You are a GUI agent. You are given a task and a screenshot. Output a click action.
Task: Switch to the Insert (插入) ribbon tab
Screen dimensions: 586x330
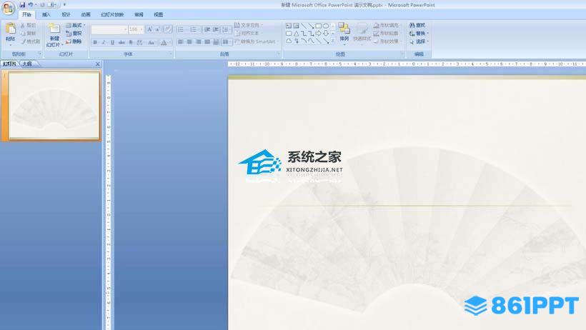46,14
